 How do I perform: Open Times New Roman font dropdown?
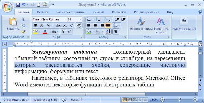[x=65, y=19]
